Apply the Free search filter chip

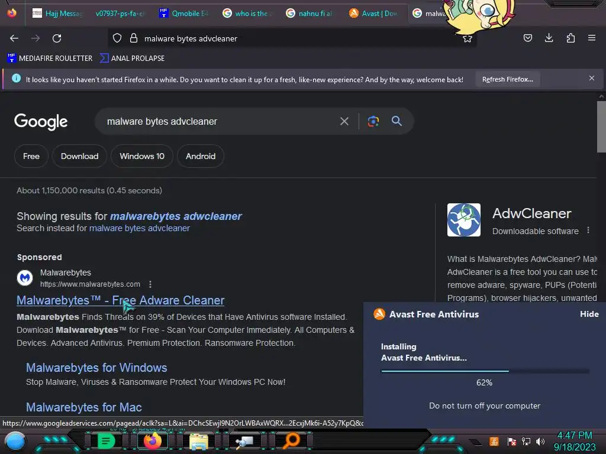tap(31, 156)
